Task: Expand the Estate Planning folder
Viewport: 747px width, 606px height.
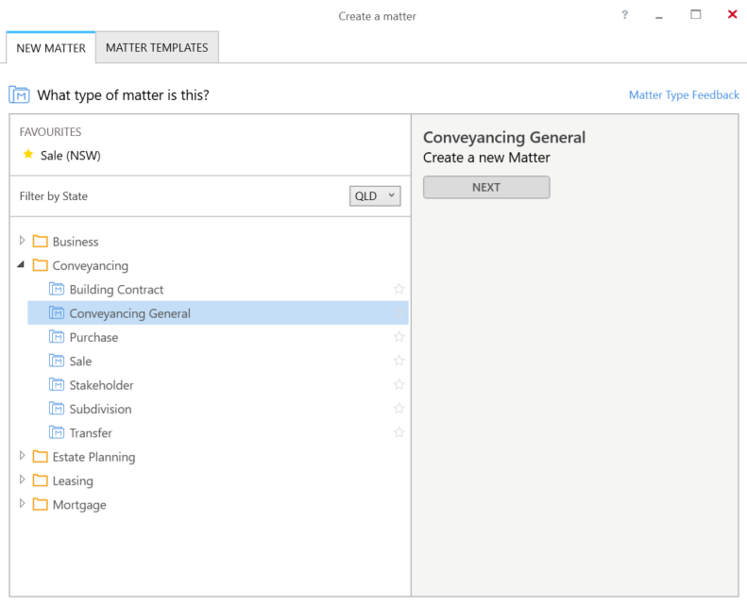Action: (22, 456)
